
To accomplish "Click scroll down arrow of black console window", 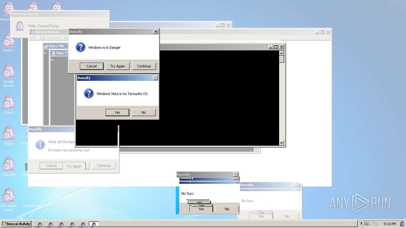I will click(x=282, y=143).
